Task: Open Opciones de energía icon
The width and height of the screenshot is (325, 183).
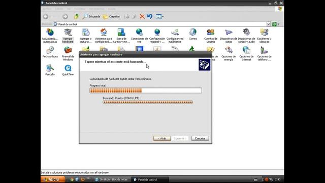Action: (229, 53)
